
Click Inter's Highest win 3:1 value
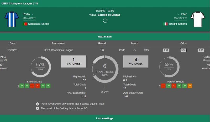[x=125, y=80]
